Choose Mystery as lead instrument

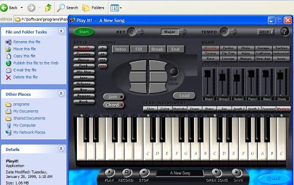(x=283, y=109)
